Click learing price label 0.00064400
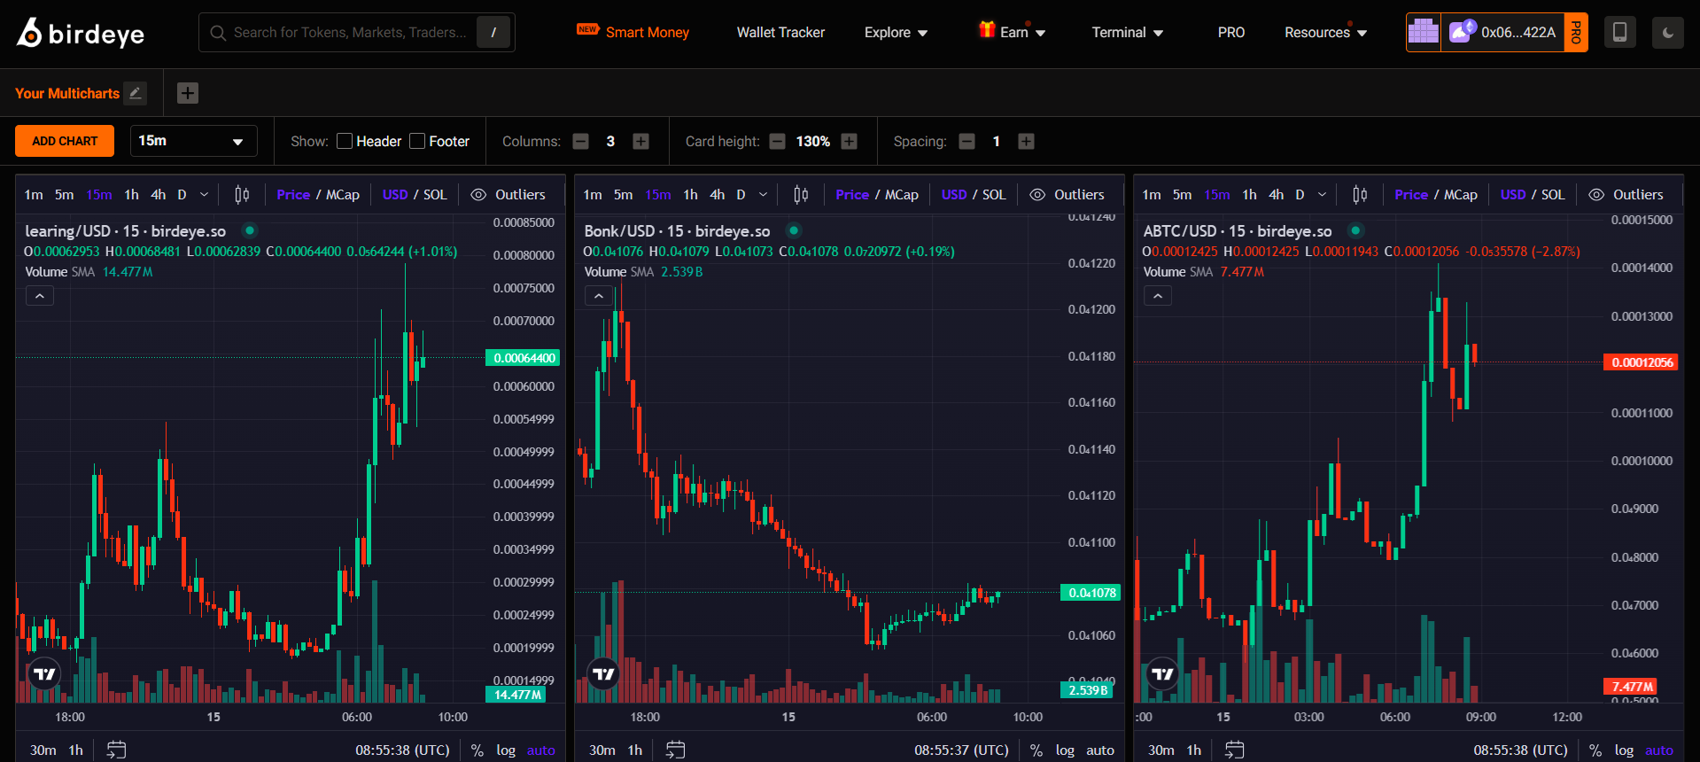Viewport: 1700px width, 762px height. pyautogui.click(x=524, y=358)
